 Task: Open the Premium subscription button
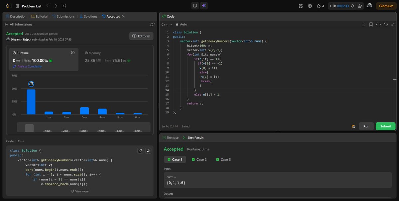pos(386,6)
